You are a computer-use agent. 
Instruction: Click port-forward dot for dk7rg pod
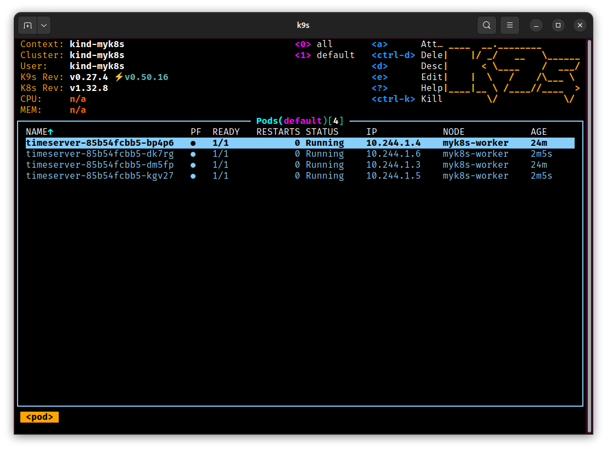click(193, 154)
